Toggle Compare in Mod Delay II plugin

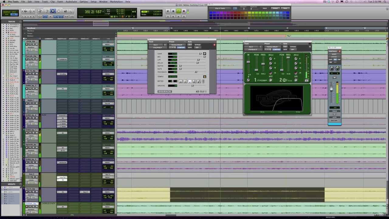(181, 47)
